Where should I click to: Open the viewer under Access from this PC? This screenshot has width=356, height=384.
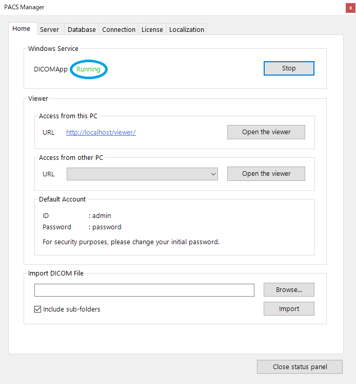click(x=266, y=132)
